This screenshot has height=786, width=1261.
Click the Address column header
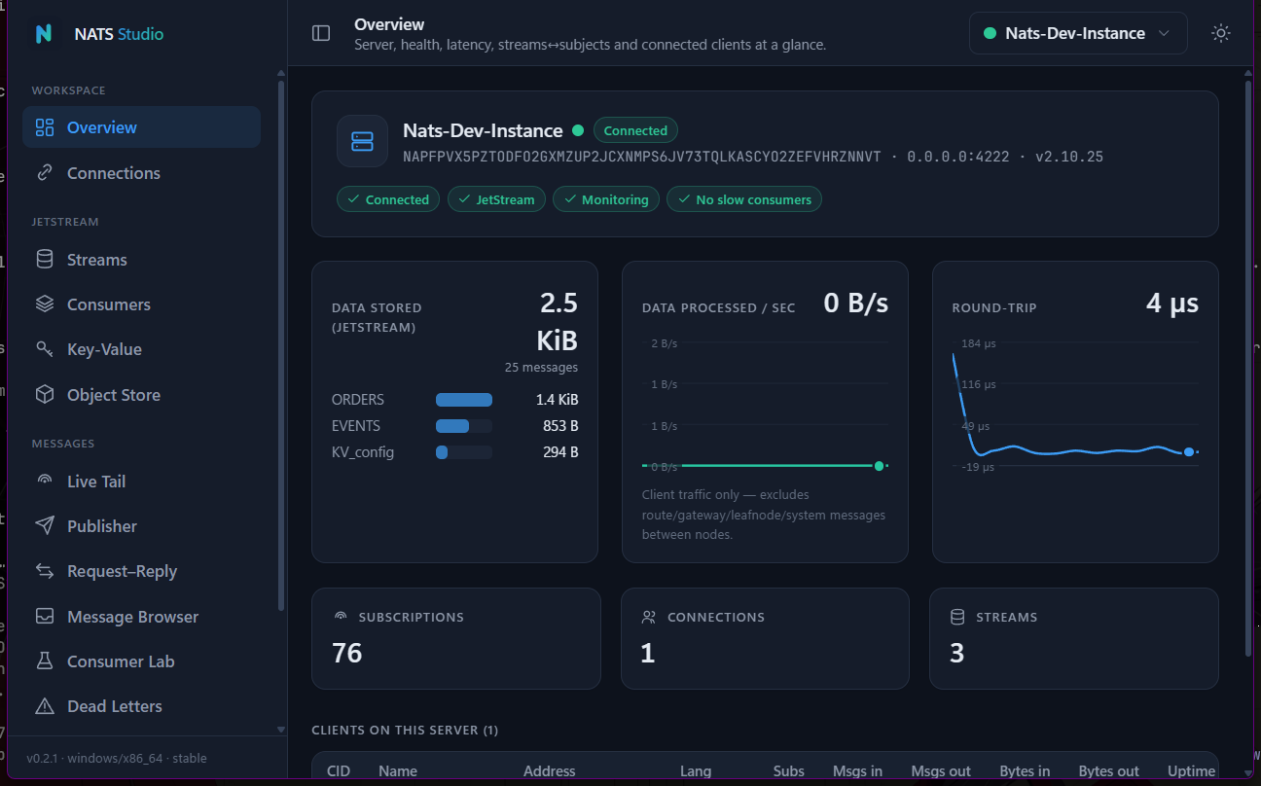point(550,771)
